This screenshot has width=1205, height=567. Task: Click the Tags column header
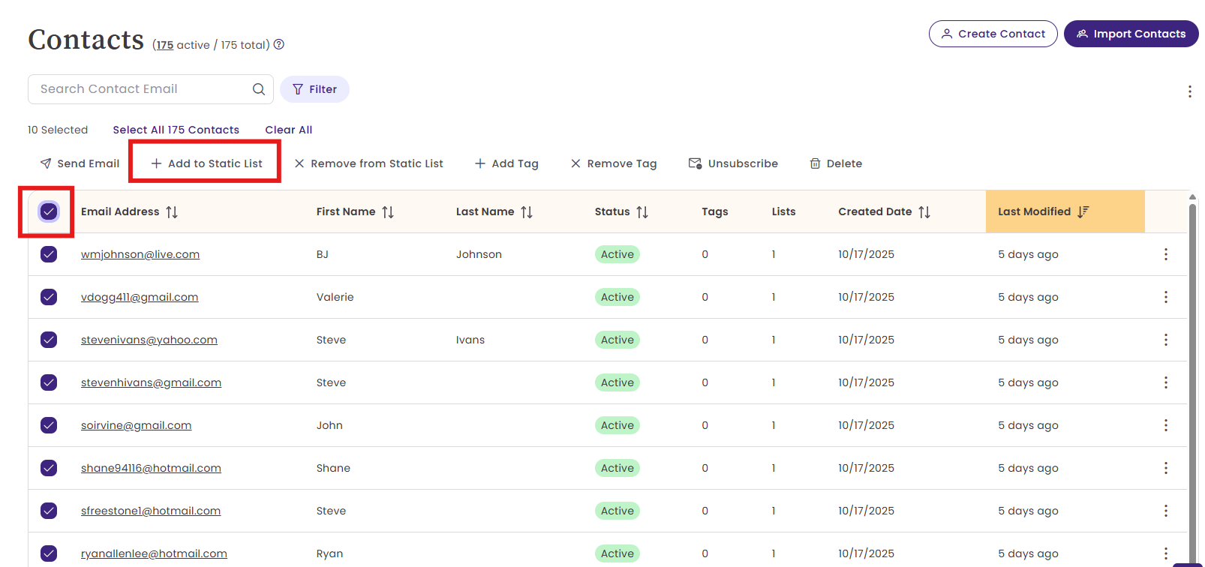pyautogui.click(x=715, y=211)
